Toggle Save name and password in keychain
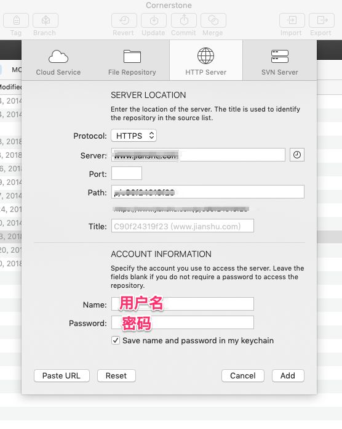This screenshot has height=429, width=342. [x=116, y=341]
